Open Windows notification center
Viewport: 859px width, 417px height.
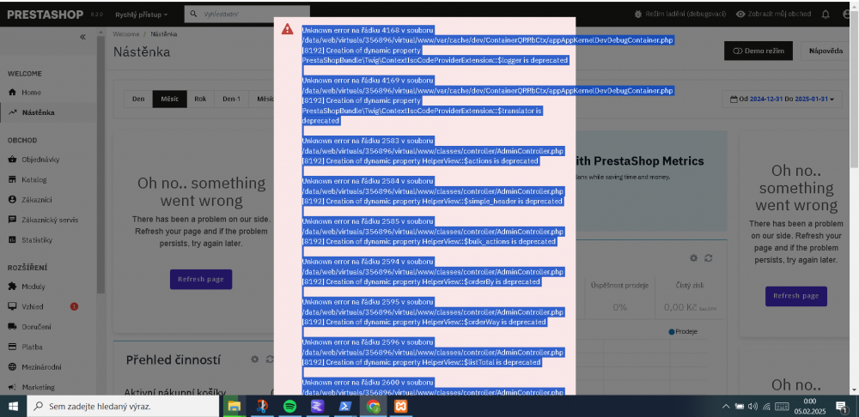pyautogui.click(x=840, y=407)
